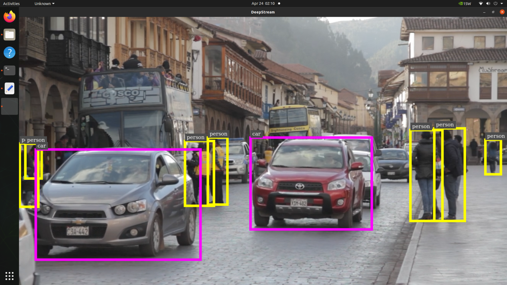Image resolution: width=507 pixels, height=285 pixels.
Task: Click the car label above red Toyota
Action: pyautogui.click(x=256, y=134)
